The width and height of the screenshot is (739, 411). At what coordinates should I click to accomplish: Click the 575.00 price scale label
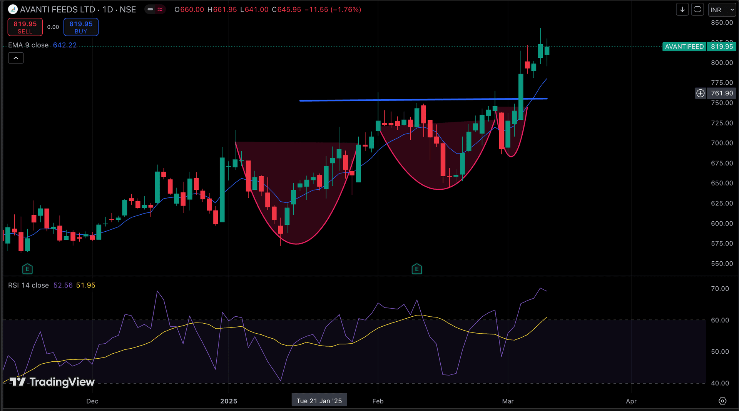click(722, 244)
